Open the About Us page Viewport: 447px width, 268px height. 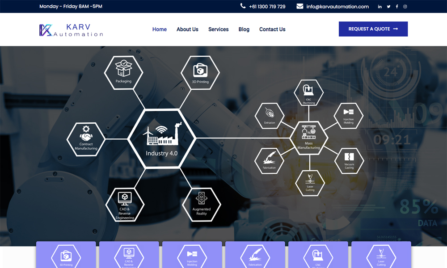click(187, 29)
